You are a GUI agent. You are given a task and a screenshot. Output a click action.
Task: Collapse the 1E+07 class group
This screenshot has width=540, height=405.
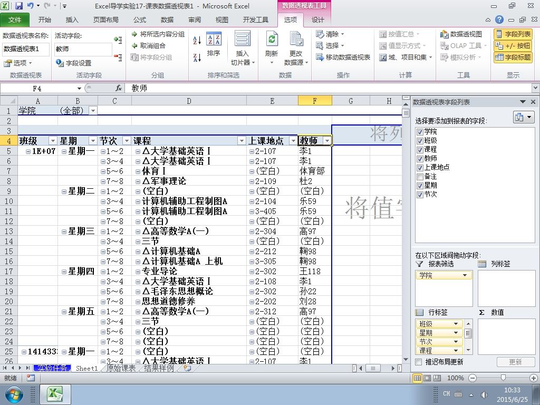pyautogui.click(x=28, y=151)
